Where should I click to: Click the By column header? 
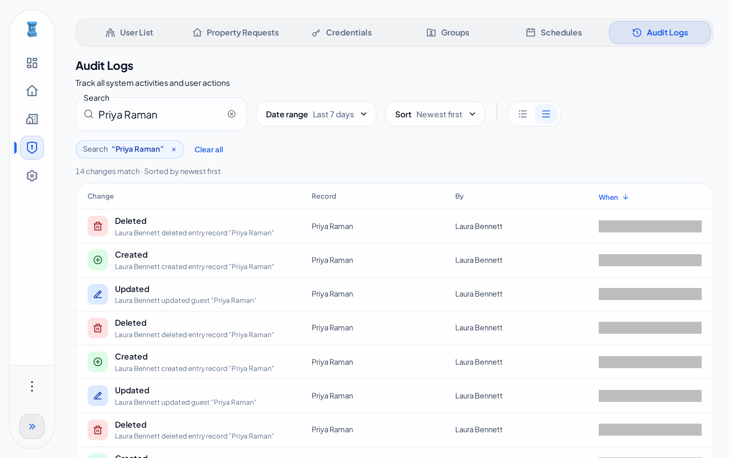(x=459, y=196)
